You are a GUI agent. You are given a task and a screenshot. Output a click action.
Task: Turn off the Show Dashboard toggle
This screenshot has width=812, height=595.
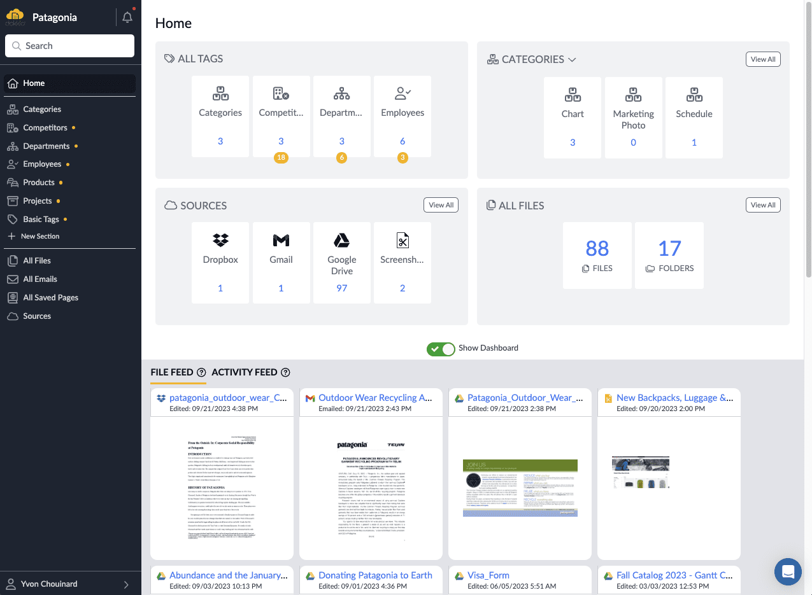(x=441, y=349)
